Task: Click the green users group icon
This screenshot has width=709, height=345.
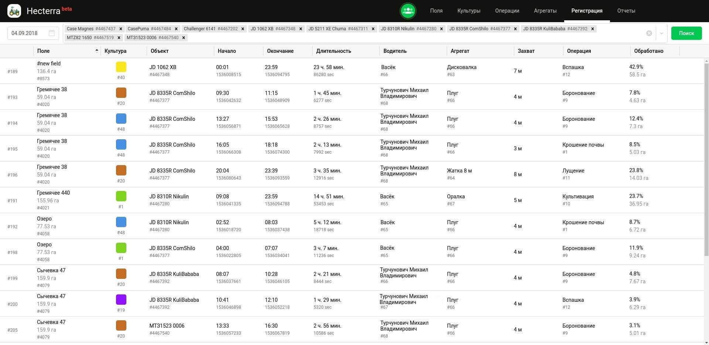Action: click(x=408, y=11)
